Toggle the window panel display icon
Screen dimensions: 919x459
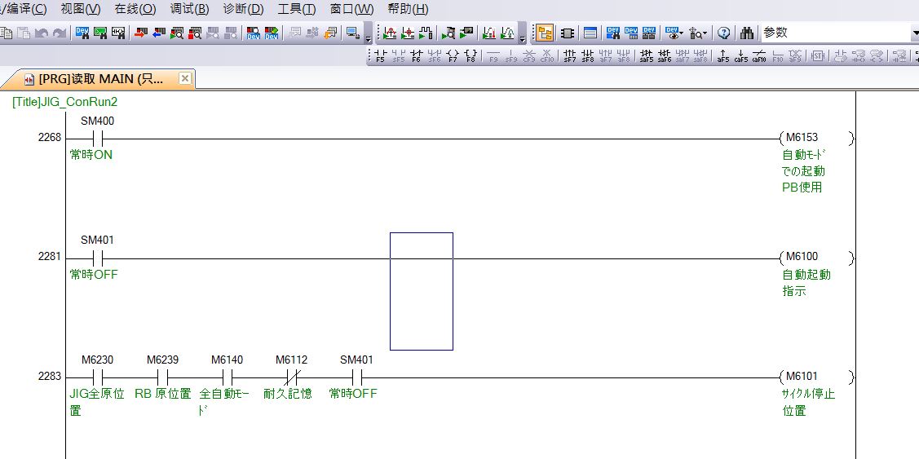(590, 33)
